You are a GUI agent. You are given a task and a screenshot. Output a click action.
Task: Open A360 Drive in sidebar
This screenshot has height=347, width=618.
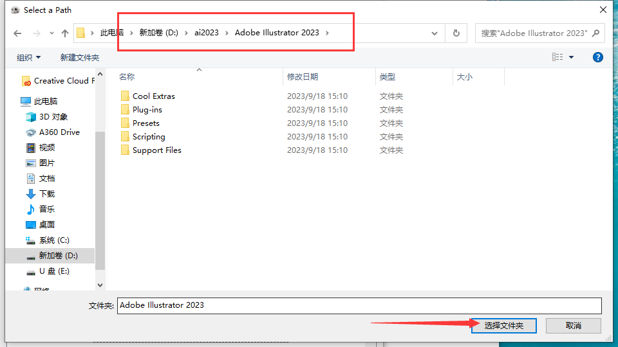(x=52, y=132)
